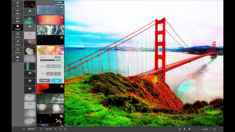This screenshot has height=132, width=235.
Task: Click the opacity slider track
Action: click(50, 60)
